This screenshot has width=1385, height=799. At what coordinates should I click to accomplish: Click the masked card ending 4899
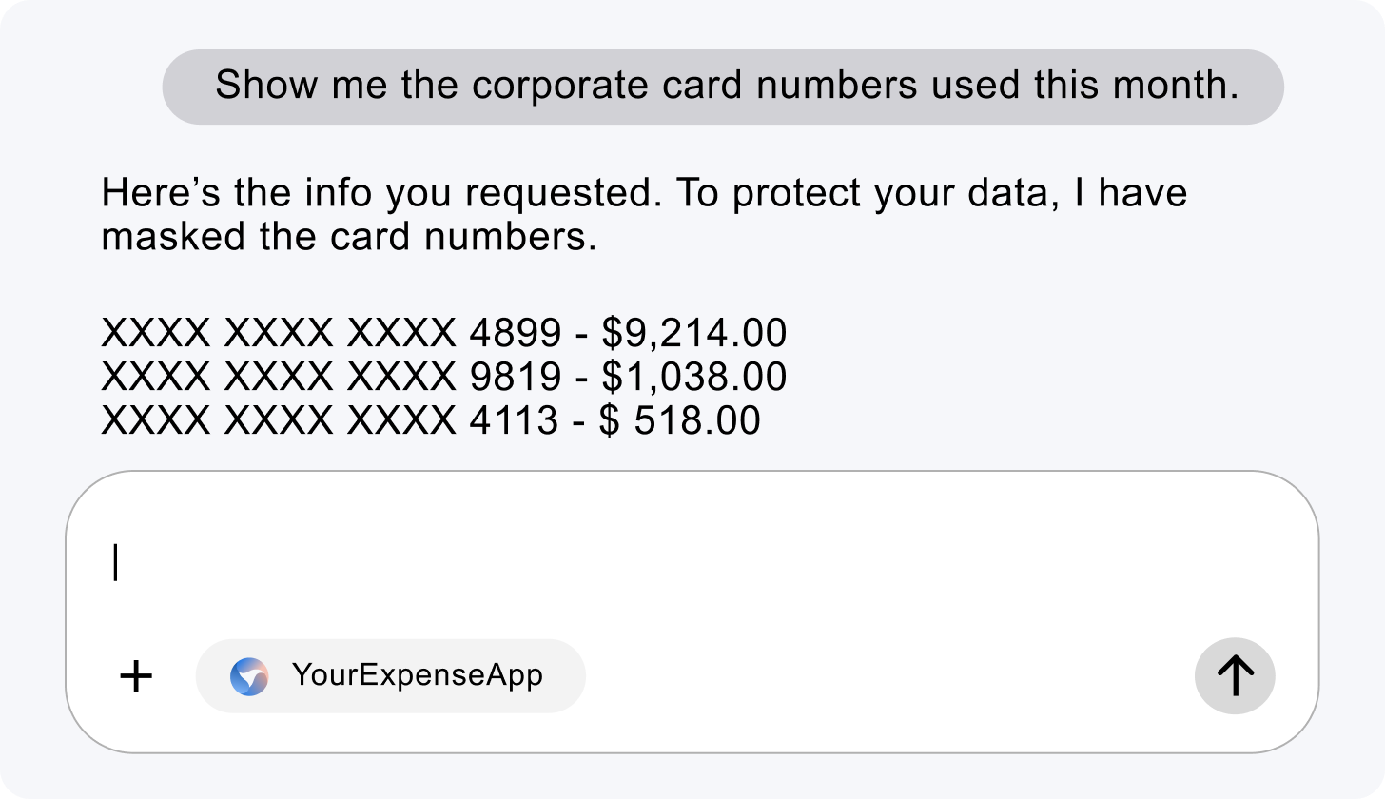pyautogui.click(x=330, y=334)
